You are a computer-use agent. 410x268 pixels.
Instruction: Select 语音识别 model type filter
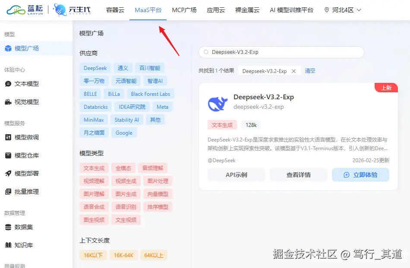(126, 207)
